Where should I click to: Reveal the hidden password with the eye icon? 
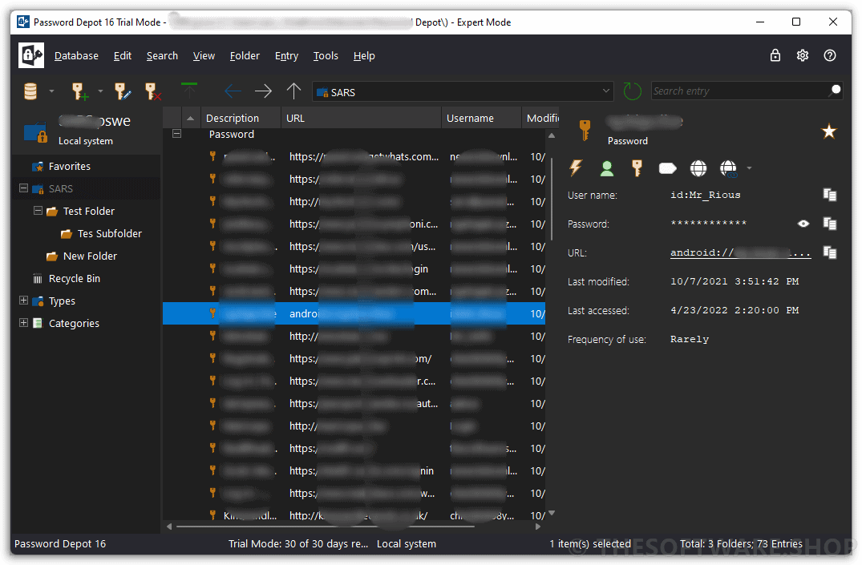click(803, 224)
